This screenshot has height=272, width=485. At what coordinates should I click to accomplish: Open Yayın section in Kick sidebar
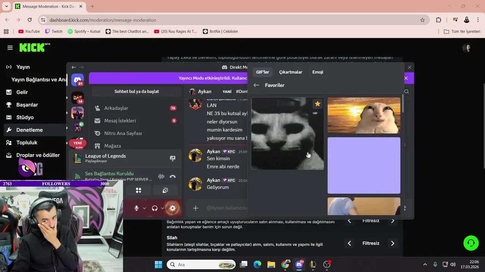pos(23,67)
